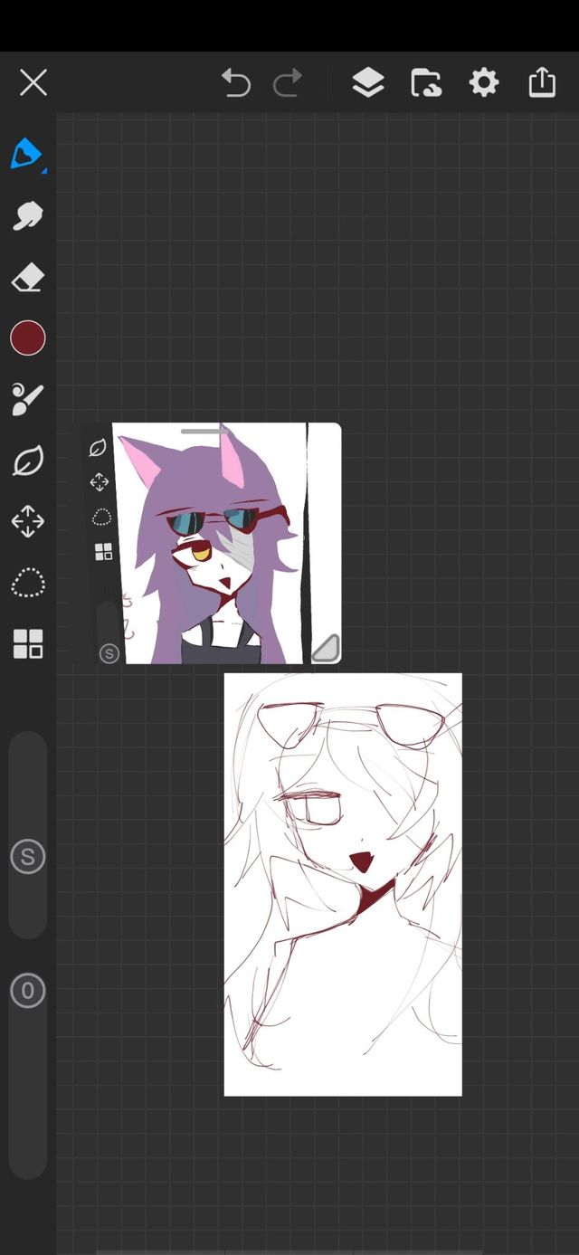Open the four-squares tools grid in left toolbar
The image size is (579, 1255).
27,644
